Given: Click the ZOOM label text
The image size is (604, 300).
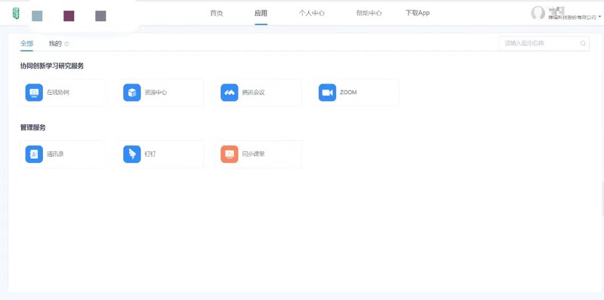Looking at the screenshot, I should 348,93.
